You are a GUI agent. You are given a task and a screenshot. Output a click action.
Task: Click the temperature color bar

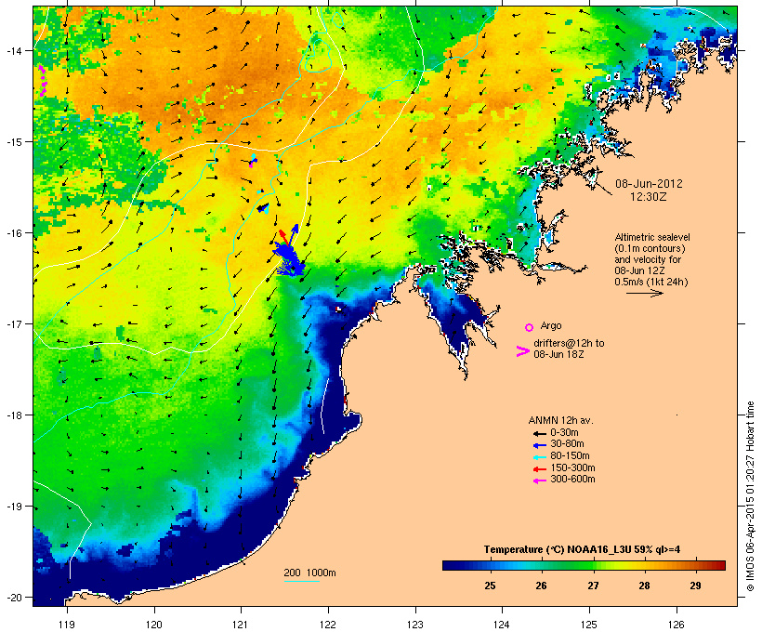coord(584,565)
